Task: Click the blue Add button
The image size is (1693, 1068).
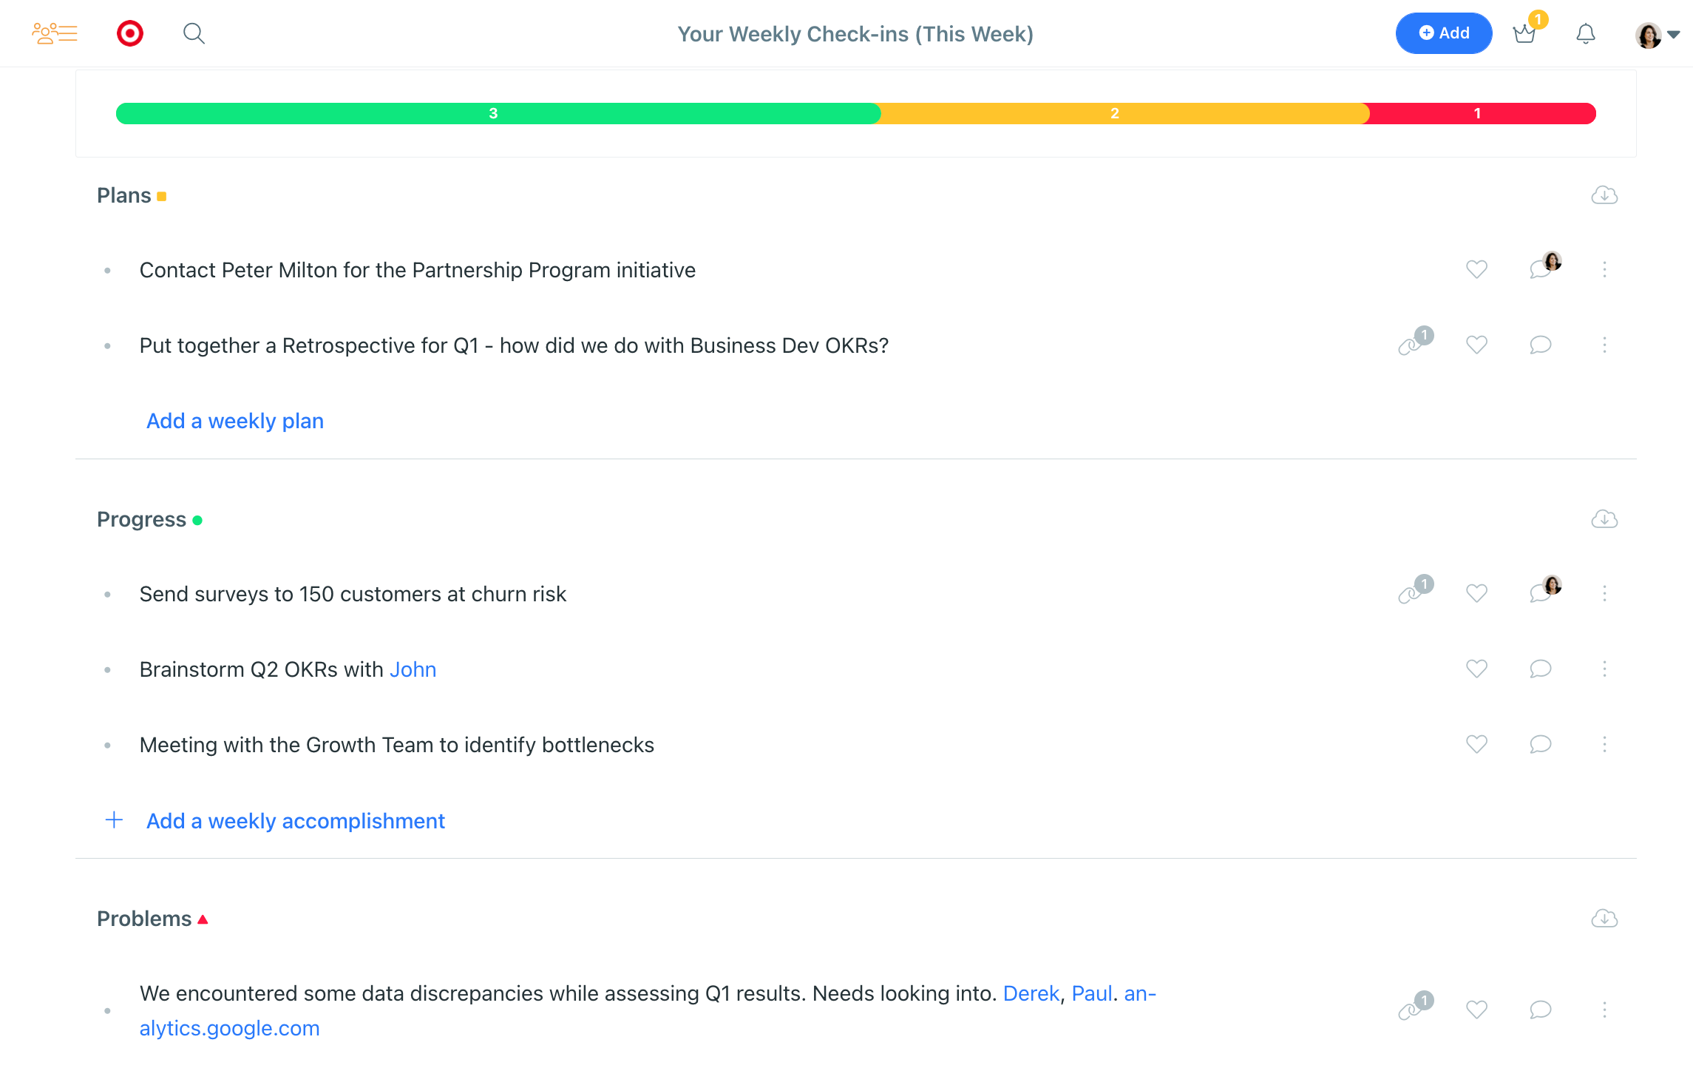Action: click(x=1443, y=33)
